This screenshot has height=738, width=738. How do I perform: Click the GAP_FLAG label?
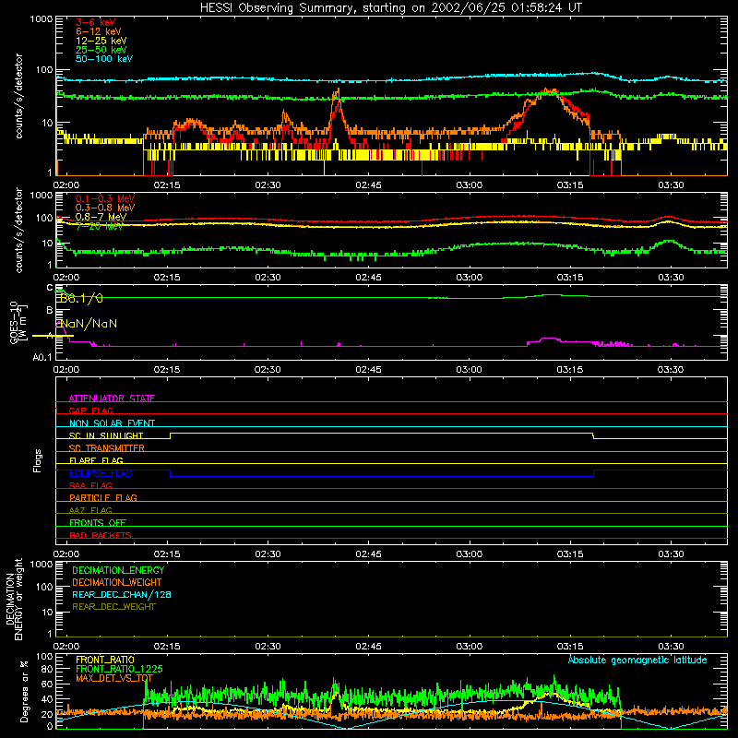click(x=90, y=411)
